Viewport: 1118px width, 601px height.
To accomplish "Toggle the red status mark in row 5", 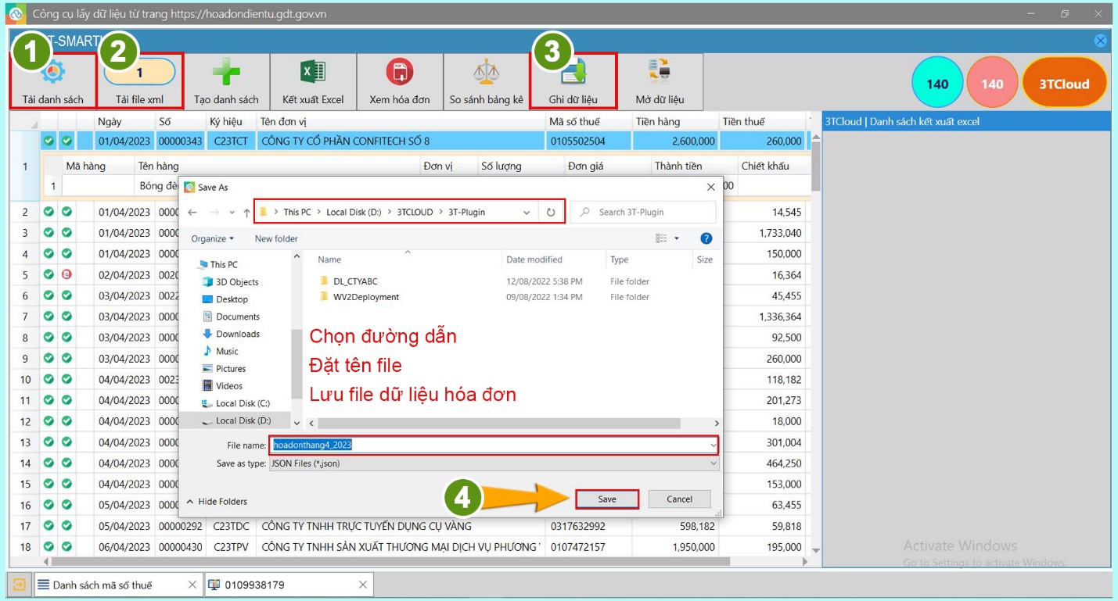I will (x=67, y=275).
